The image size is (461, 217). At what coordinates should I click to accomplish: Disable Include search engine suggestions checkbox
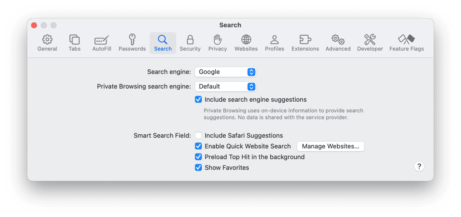pos(198,99)
